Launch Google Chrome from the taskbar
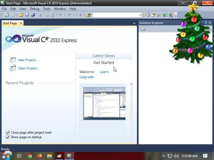This screenshot has height=160, width=214. (30, 156)
